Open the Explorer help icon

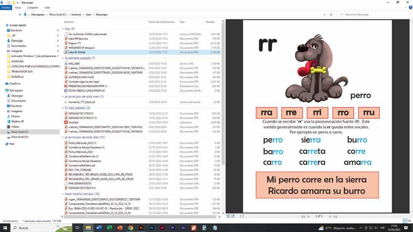tap(410, 8)
